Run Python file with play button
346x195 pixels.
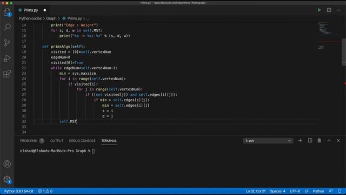[319, 10]
